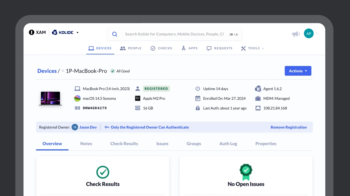Open the People nav tab
This screenshot has width=350, height=196.
click(131, 48)
